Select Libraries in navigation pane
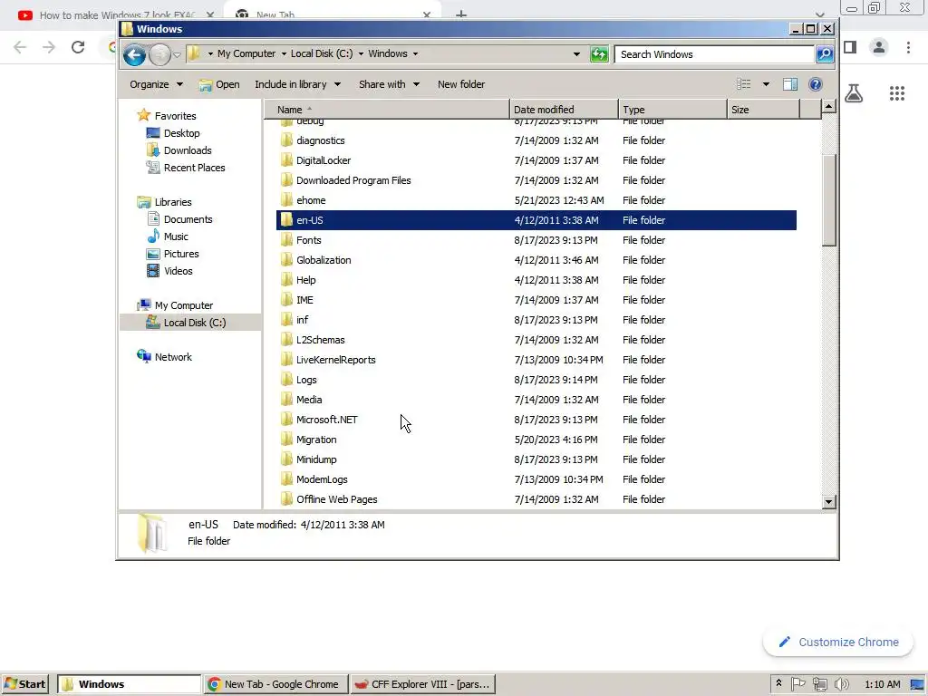Image resolution: width=928 pixels, height=696 pixels. tap(173, 202)
